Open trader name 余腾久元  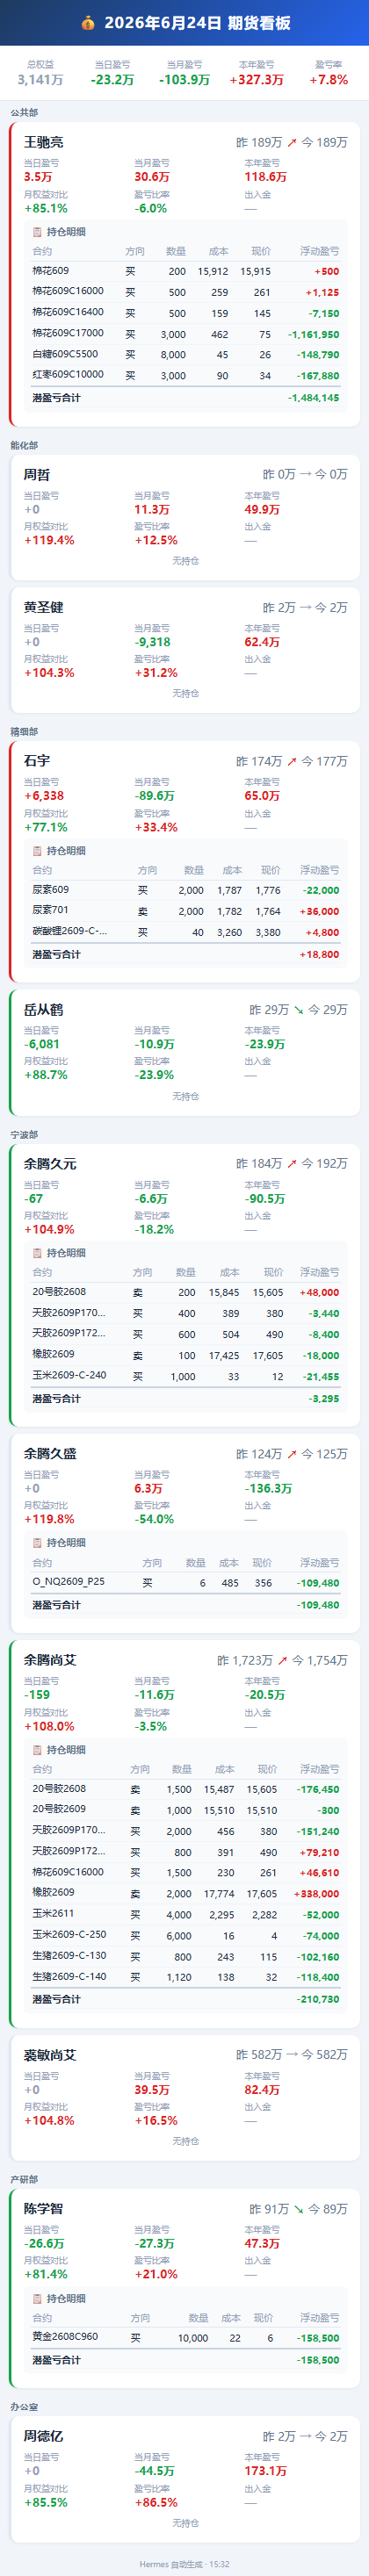click(x=50, y=1164)
